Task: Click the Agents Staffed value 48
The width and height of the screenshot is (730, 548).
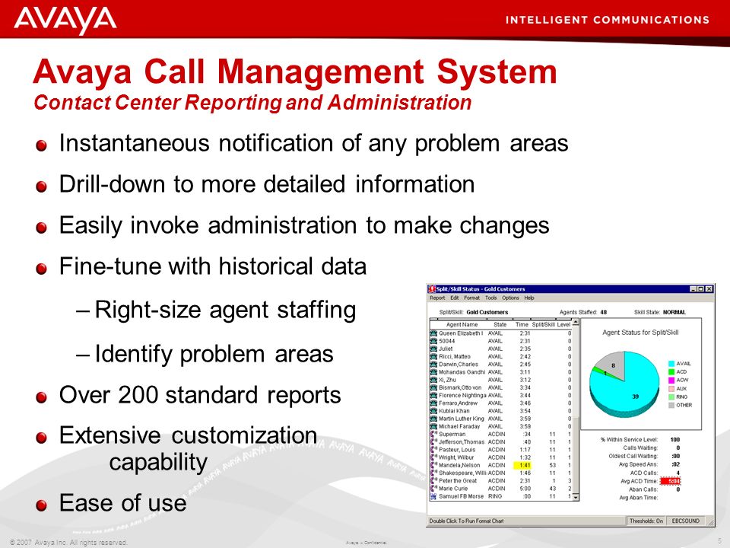Action: pos(603,312)
